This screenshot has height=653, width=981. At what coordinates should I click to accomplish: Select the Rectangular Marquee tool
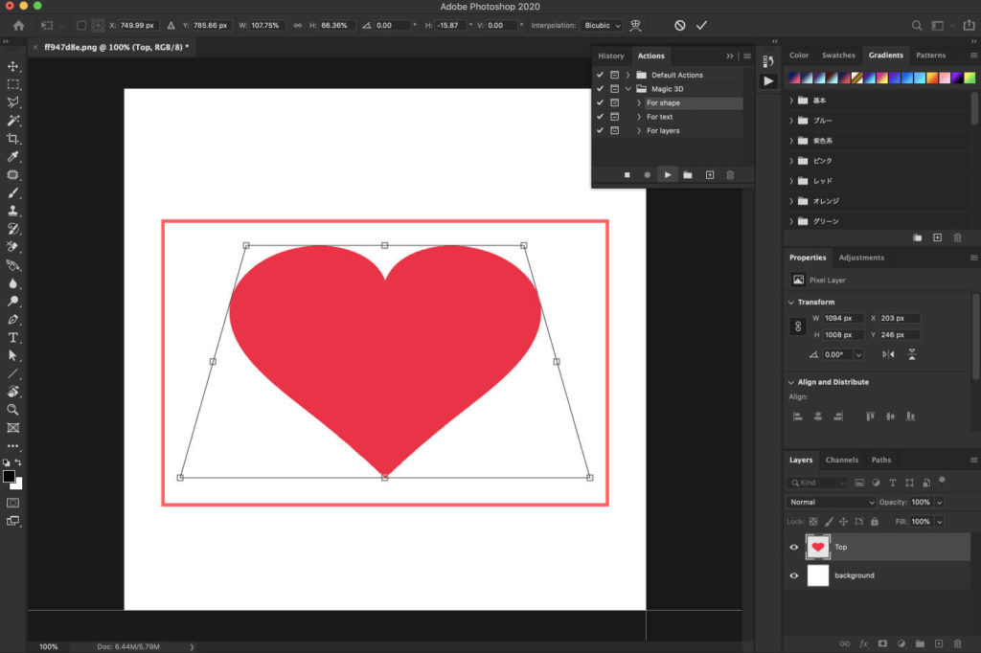coord(12,84)
